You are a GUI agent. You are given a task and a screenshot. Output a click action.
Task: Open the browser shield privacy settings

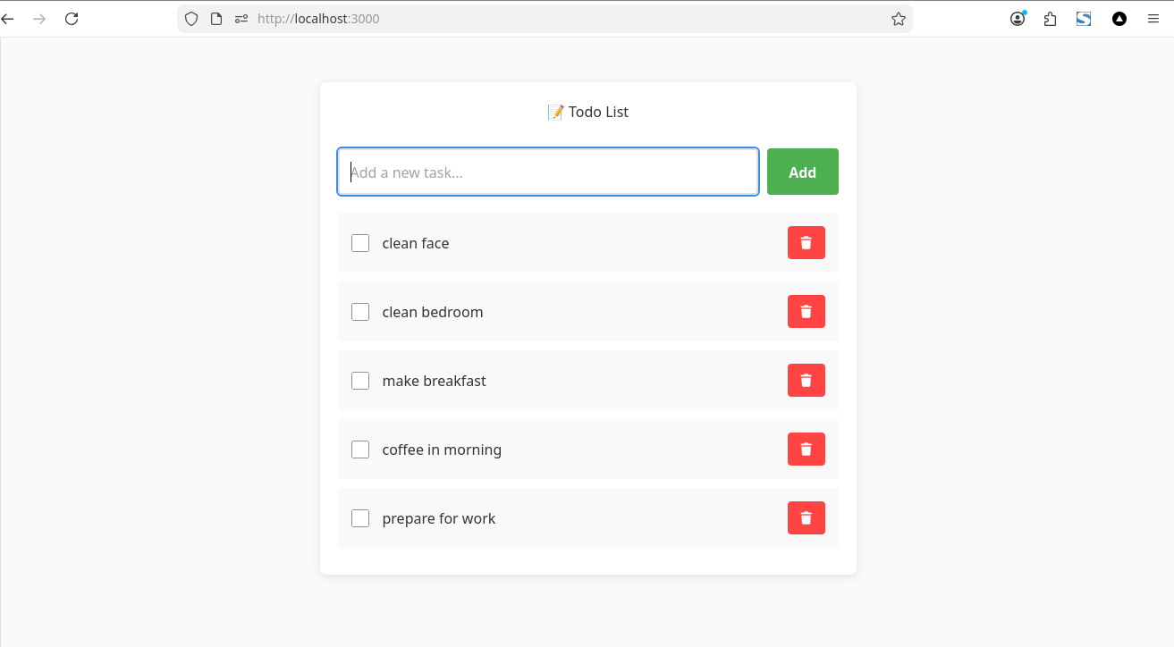click(x=191, y=18)
